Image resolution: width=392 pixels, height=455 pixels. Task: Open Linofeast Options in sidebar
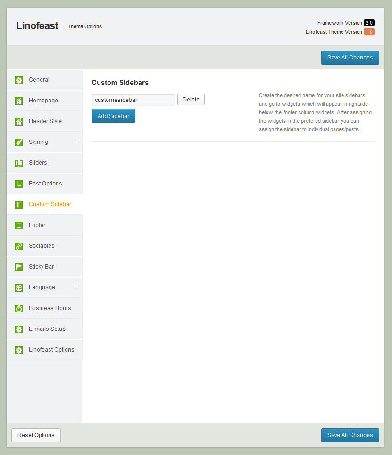click(x=51, y=350)
